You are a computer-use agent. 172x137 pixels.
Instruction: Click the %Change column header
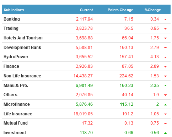pos(153,10)
